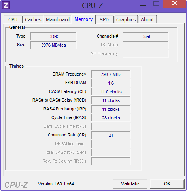Click the Validate button
The height and width of the screenshot is (191, 187).
130,183
